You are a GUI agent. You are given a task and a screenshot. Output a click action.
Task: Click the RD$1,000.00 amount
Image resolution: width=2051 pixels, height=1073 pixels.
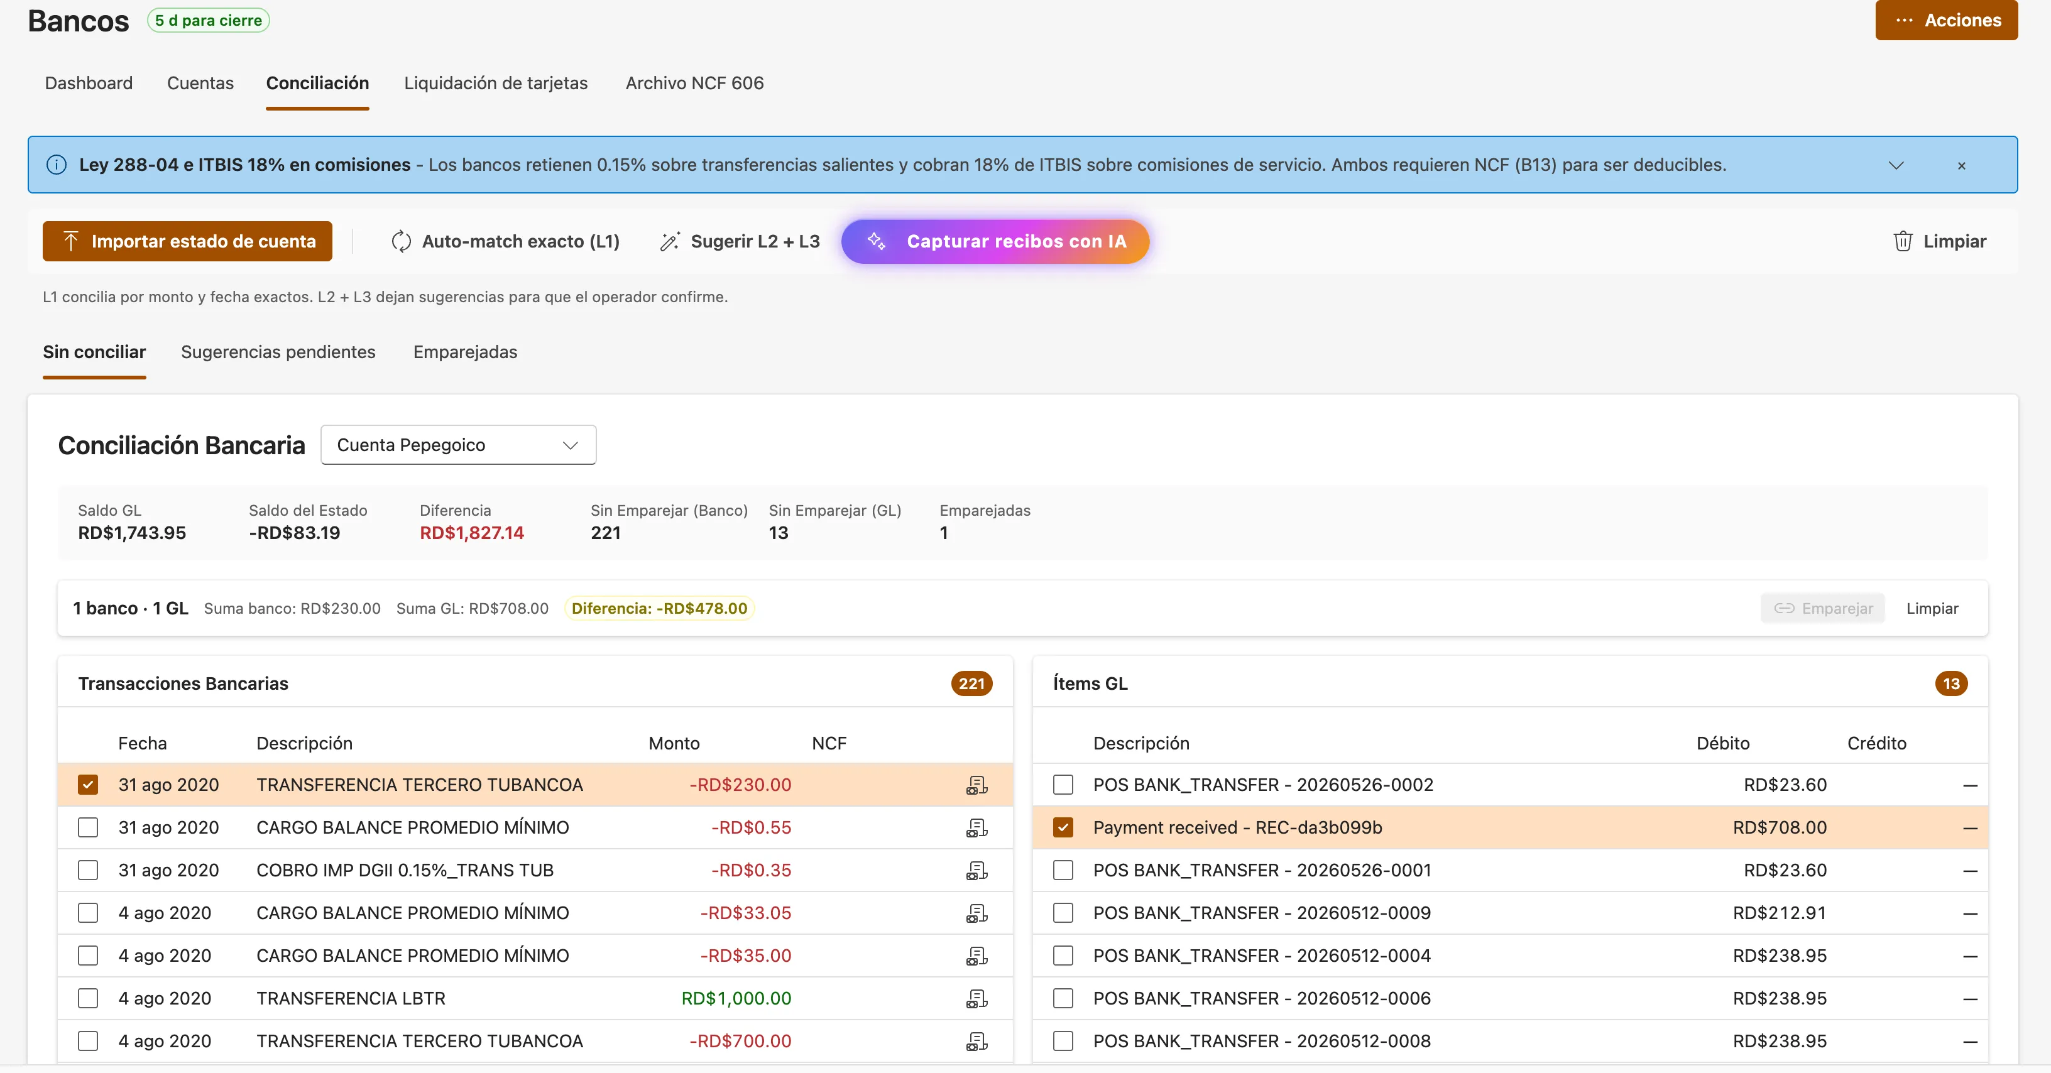point(736,999)
